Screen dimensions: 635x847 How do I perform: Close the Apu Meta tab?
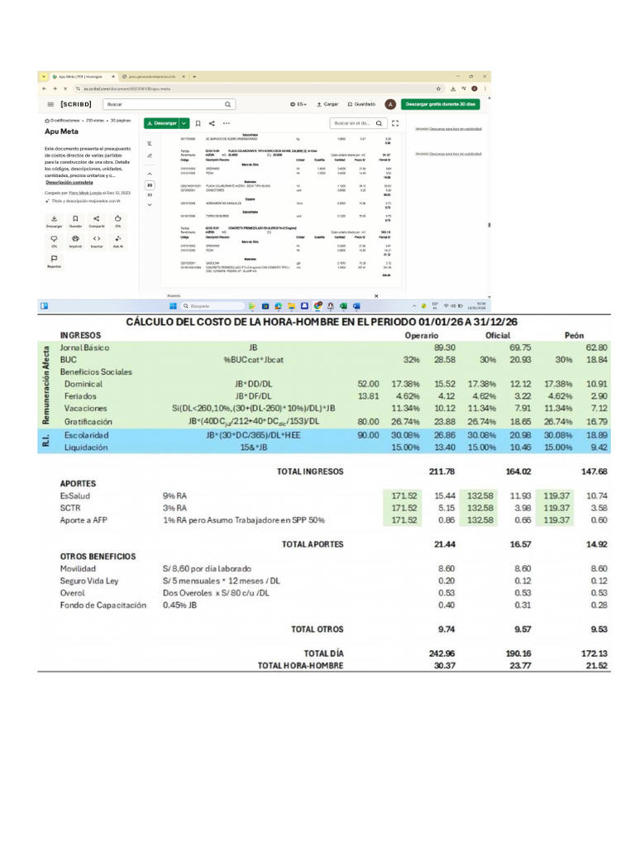tap(112, 77)
